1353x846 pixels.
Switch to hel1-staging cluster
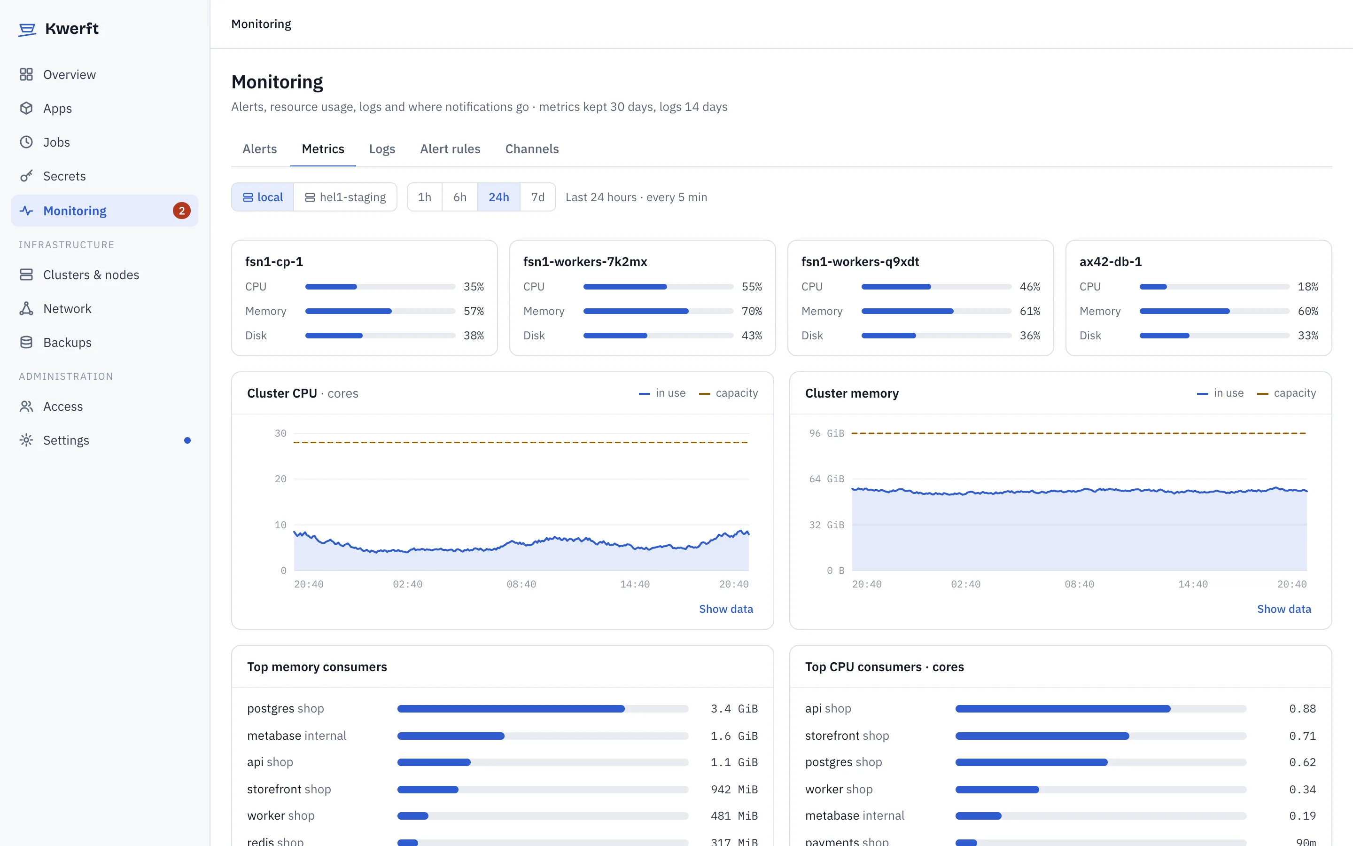(345, 197)
